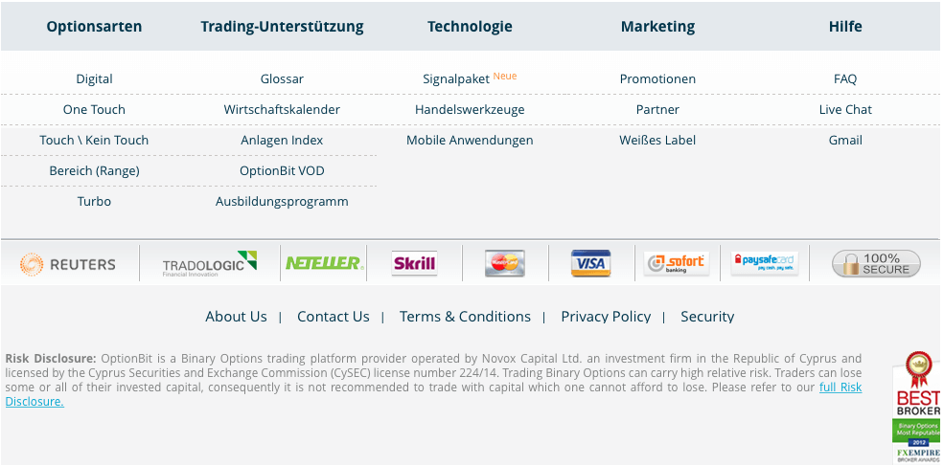
Task: Click the Visa card icon
Action: (x=590, y=263)
